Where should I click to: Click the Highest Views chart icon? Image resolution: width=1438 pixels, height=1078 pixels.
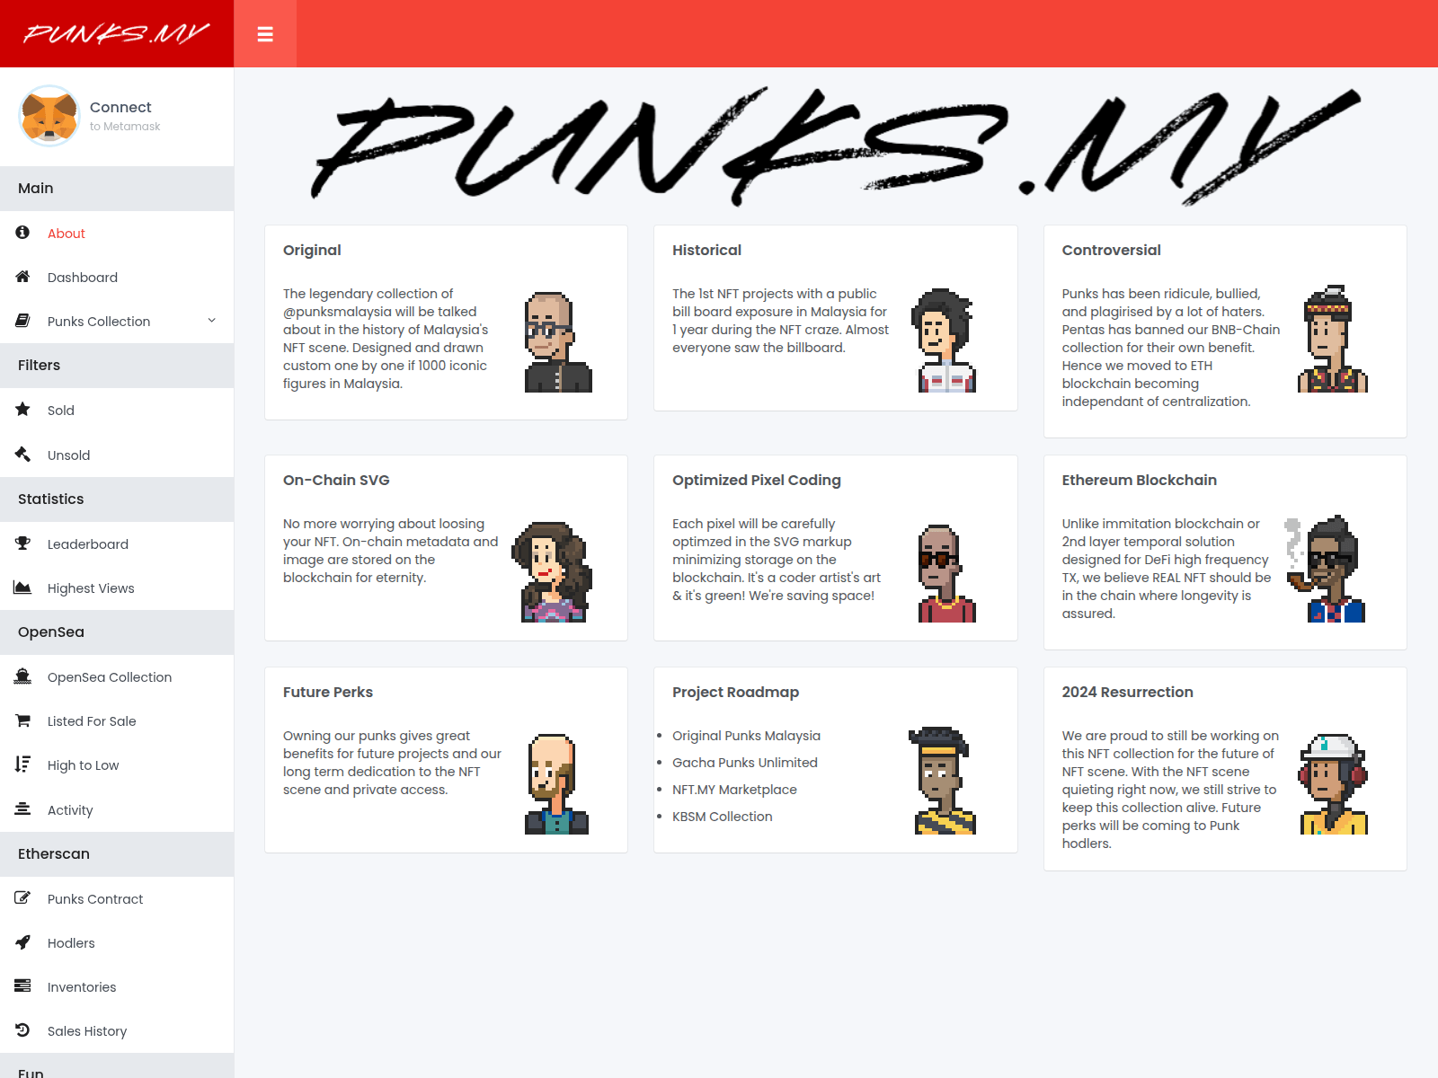[x=22, y=588]
